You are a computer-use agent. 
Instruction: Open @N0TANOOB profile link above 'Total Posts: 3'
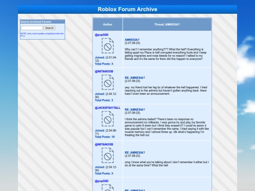(x=104, y=71)
